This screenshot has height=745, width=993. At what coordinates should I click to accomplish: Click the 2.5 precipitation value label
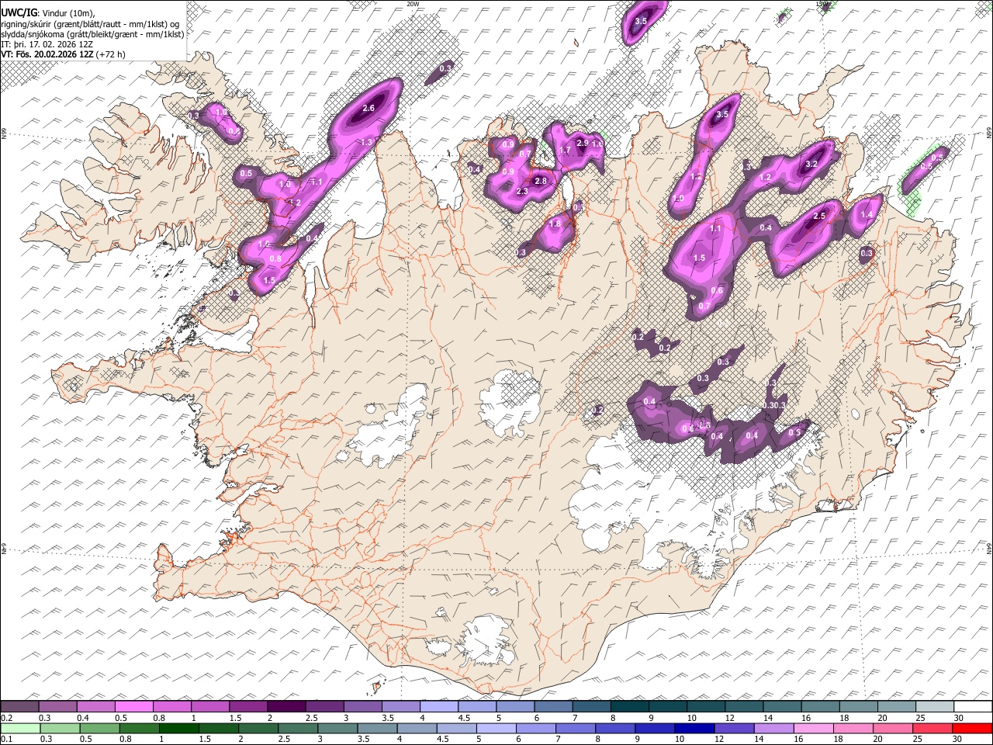pyautogui.click(x=819, y=217)
